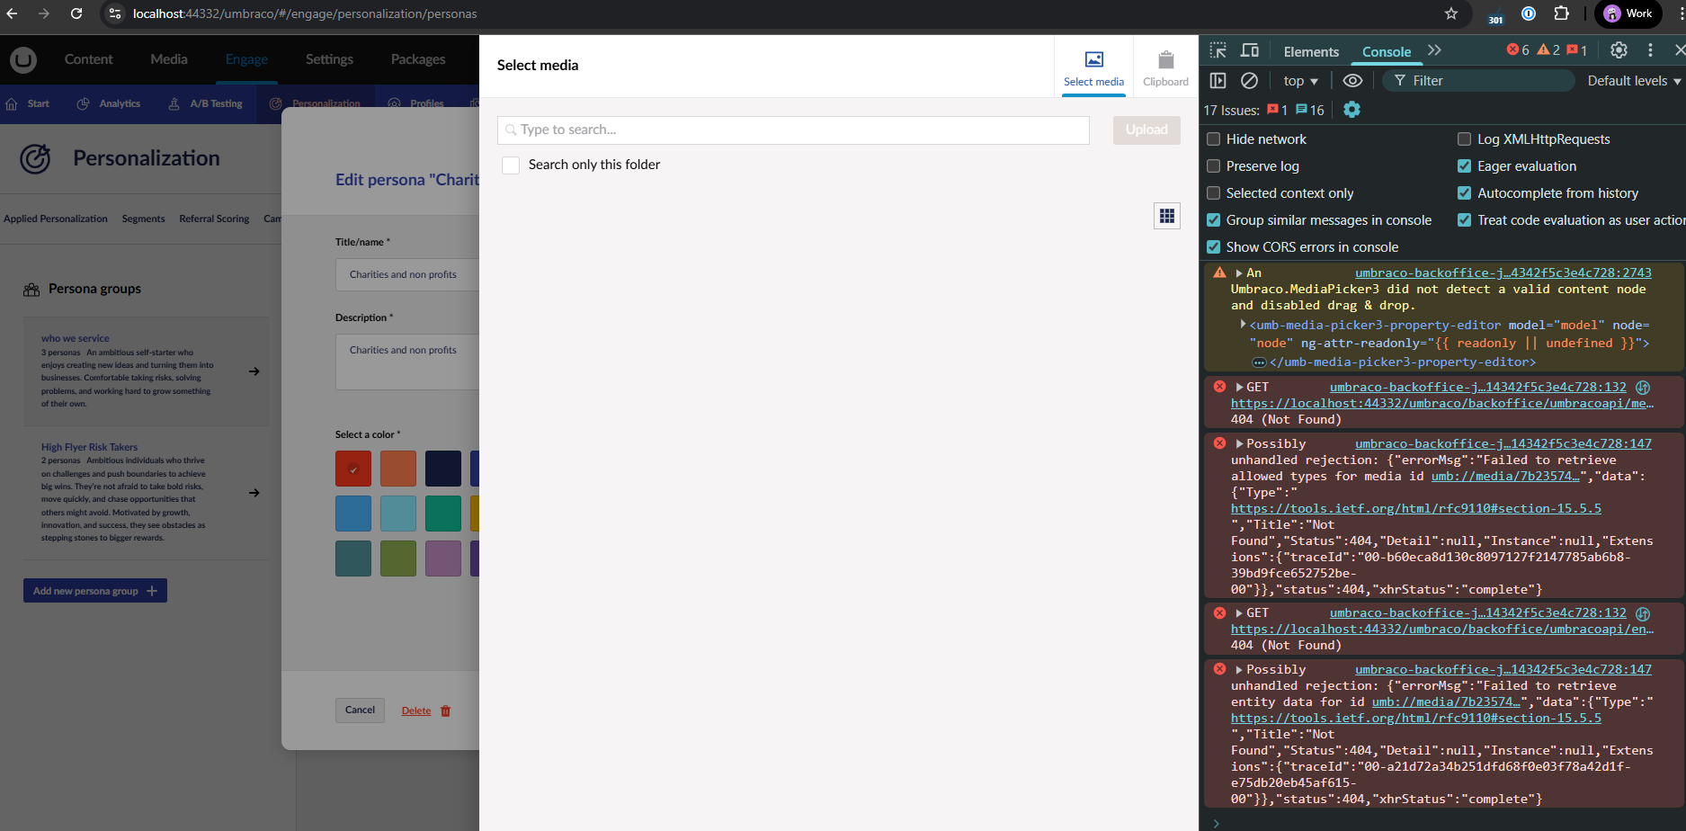Image resolution: width=1686 pixels, height=831 pixels.
Task: Open the Clipboard icon in media picker
Action: (1165, 68)
